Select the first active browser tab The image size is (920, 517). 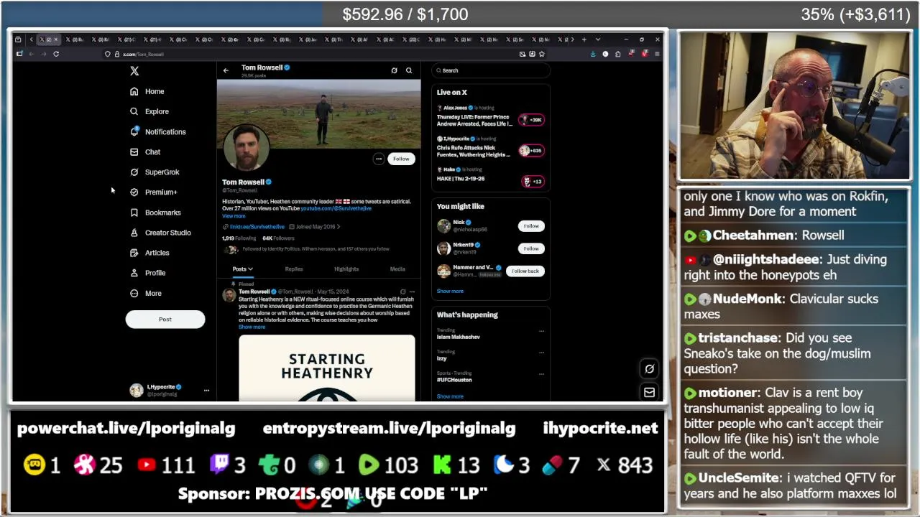click(x=48, y=39)
